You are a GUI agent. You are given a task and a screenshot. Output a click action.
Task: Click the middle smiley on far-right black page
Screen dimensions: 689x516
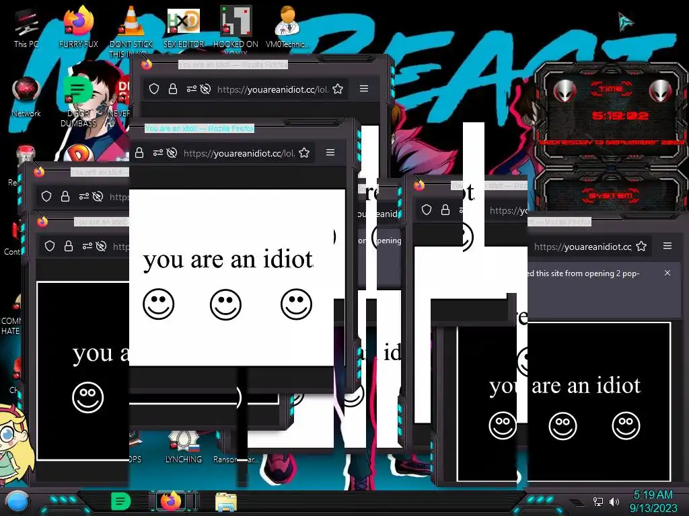click(563, 425)
